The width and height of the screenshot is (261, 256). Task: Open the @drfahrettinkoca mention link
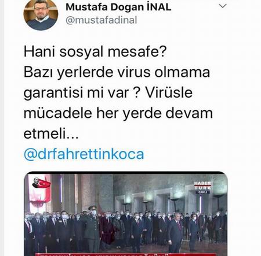84,154
